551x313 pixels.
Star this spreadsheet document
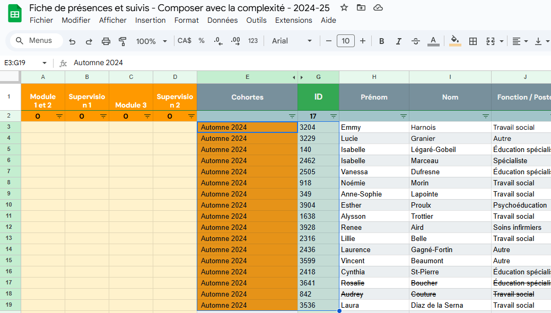[344, 7]
